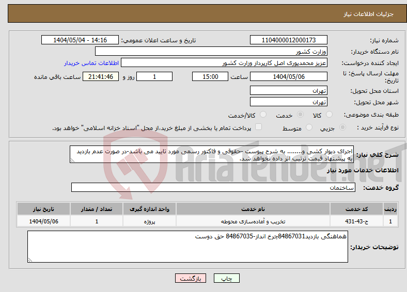The image size is (407, 292).
Task: Click service code cell ج-43-431
Action: point(357,221)
